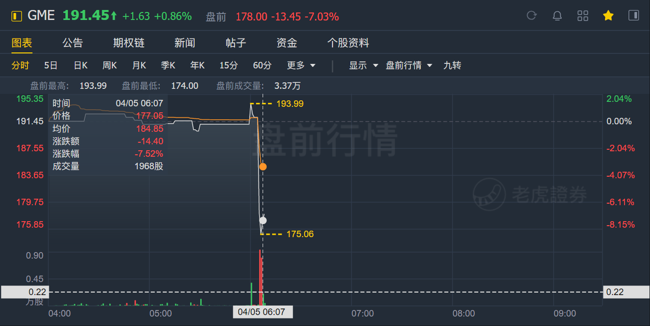Switch to the 公告 tab
Viewport: 650px width, 326px height.
(73, 43)
